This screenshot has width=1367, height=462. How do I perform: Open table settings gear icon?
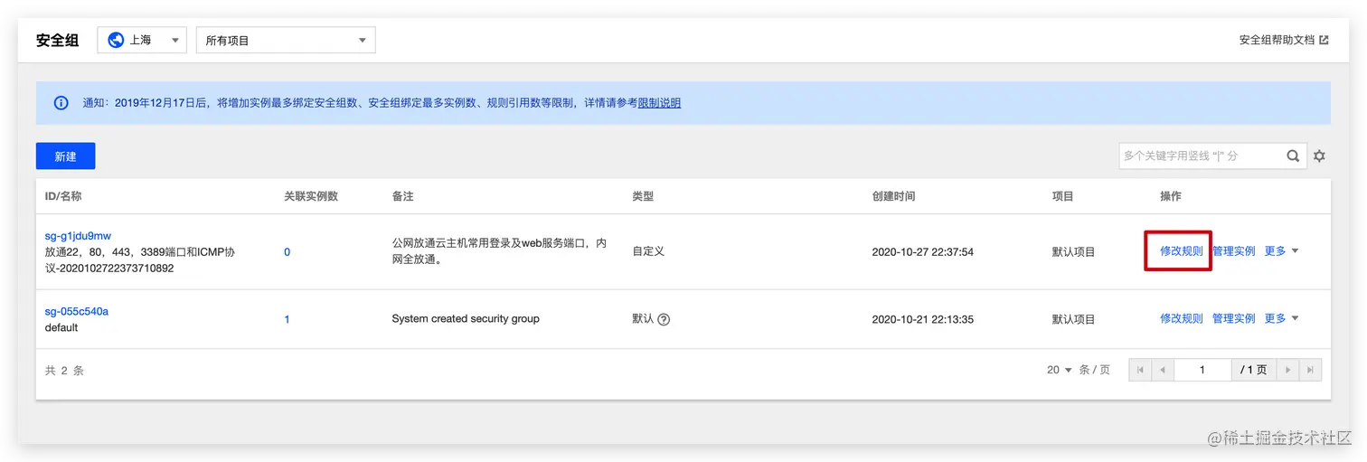click(1319, 156)
